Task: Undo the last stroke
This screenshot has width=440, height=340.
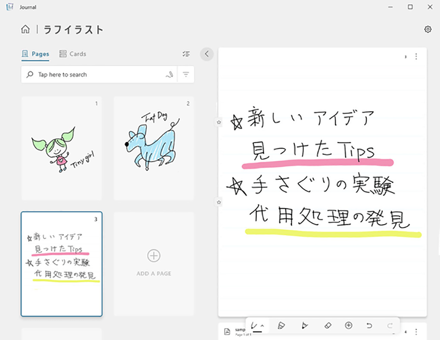Action: point(369,326)
